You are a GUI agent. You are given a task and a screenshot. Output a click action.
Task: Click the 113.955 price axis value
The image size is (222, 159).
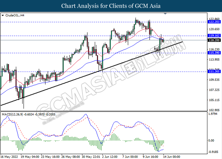214,59
